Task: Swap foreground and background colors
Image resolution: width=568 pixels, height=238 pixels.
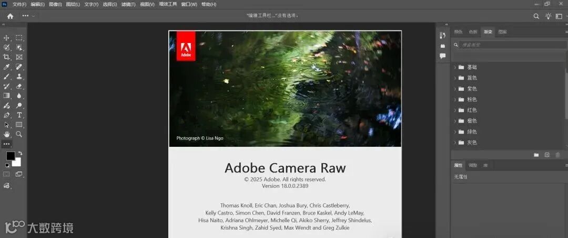Action: pyautogui.click(x=21, y=153)
